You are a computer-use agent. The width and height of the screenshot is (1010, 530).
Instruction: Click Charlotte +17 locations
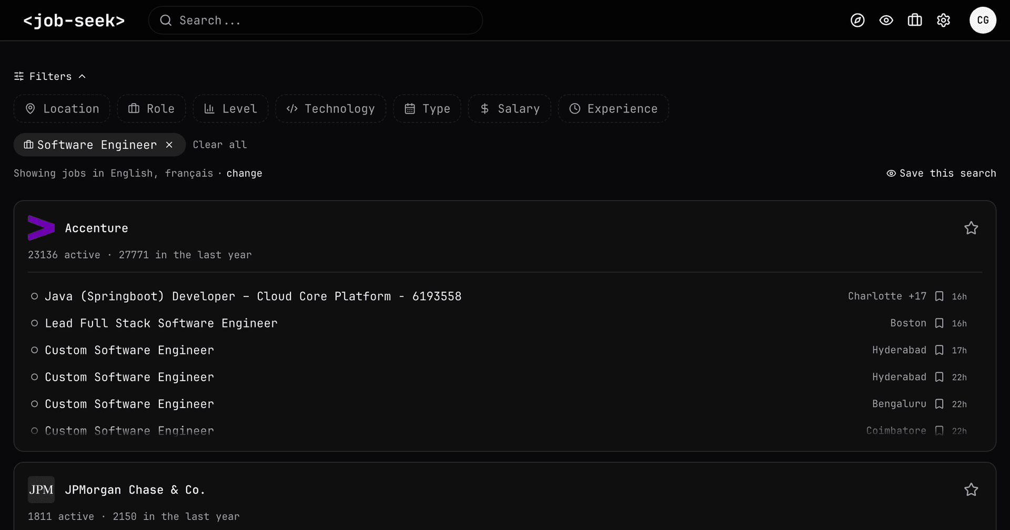tap(887, 297)
